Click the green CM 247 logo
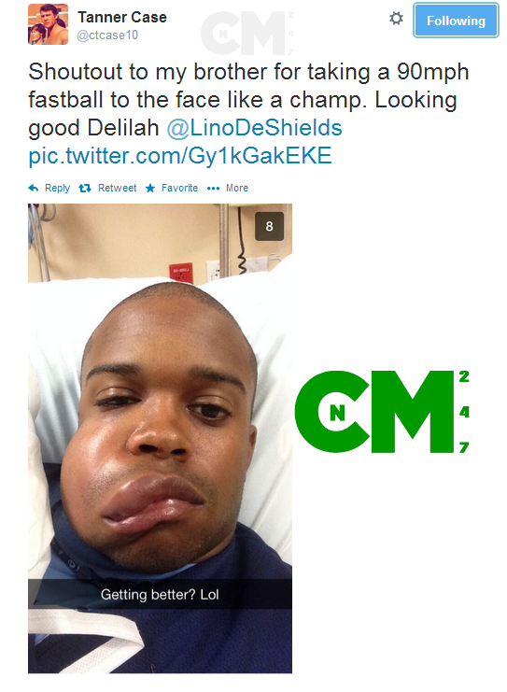Viewport: 507px width, 692px height. pyautogui.click(x=382, y=412)
